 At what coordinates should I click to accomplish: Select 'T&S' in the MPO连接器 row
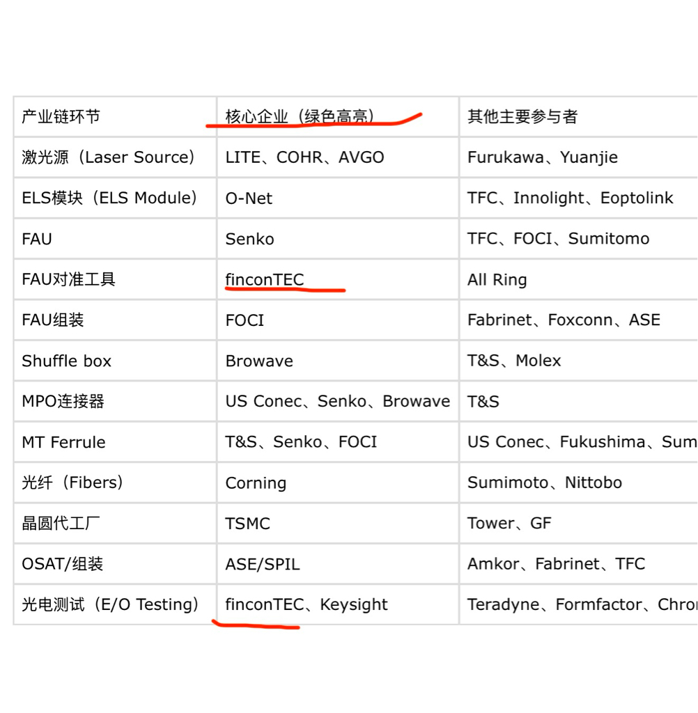click(x=579, y=401)
